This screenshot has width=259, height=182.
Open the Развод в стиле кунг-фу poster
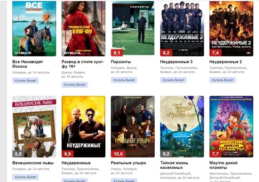point(84,29)
